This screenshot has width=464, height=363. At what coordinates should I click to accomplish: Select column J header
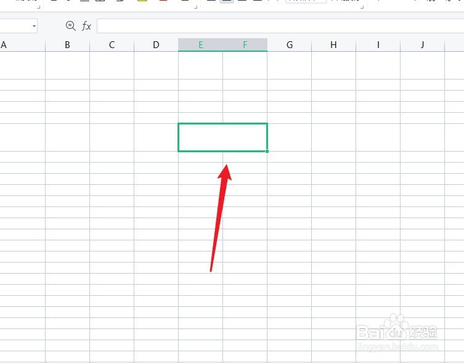tap(422, 45)
